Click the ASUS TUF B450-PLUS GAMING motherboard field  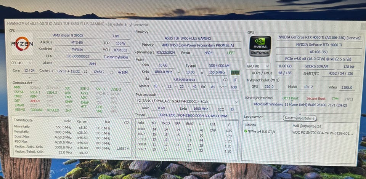pyautogui.click(x=188, y=38)
